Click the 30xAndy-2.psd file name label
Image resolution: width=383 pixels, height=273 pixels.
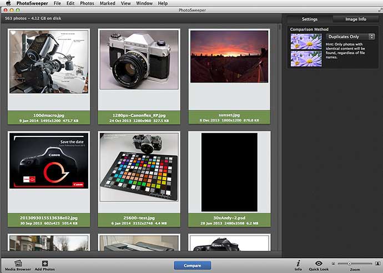[229, 218]
